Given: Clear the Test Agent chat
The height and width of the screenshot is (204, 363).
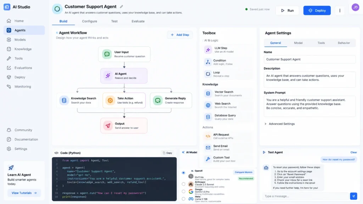Looking at the screenshot, I should pyautogui.click(x=353, y=152).
